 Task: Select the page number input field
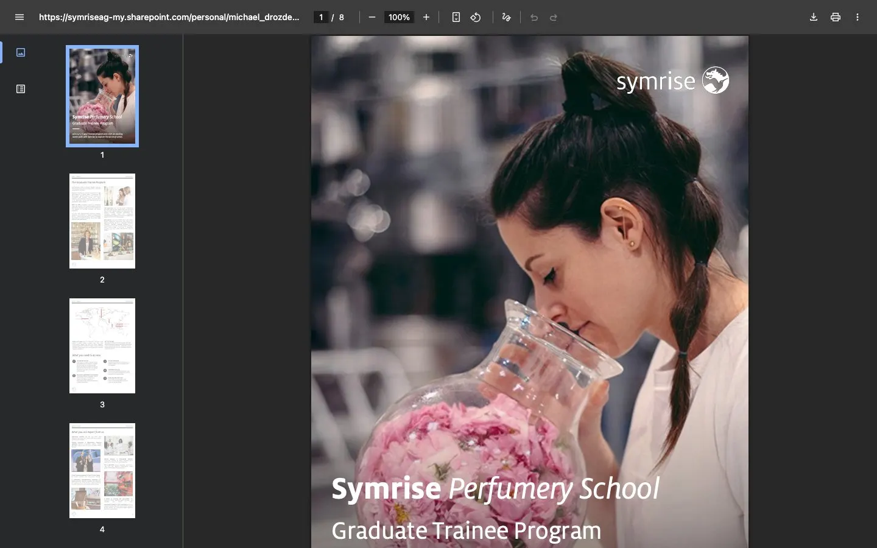coord(321,17)
